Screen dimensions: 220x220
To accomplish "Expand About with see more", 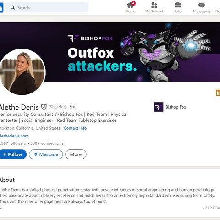I will click(211, 207).
